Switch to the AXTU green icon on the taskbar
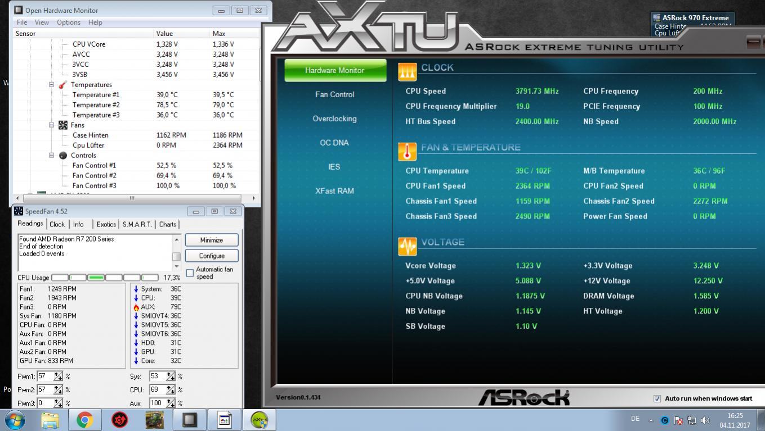Screen dimensions: 765x431 pos(260,420)
